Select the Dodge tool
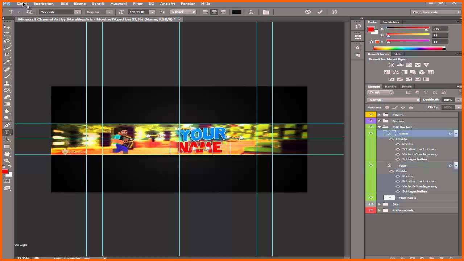The width and height of the screenshot is (464, 261). [x=7, y=118]
